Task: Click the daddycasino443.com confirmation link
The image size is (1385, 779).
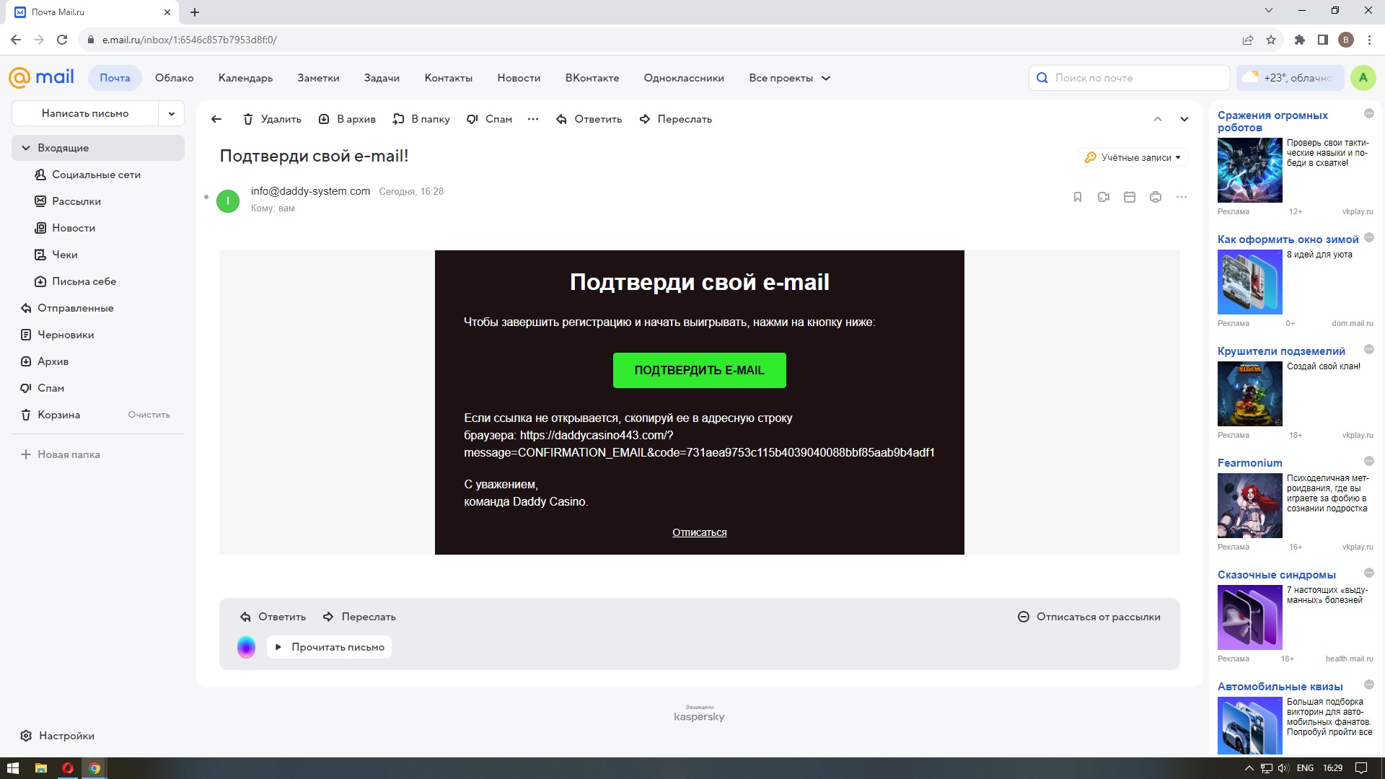Action: coord(699,444)
